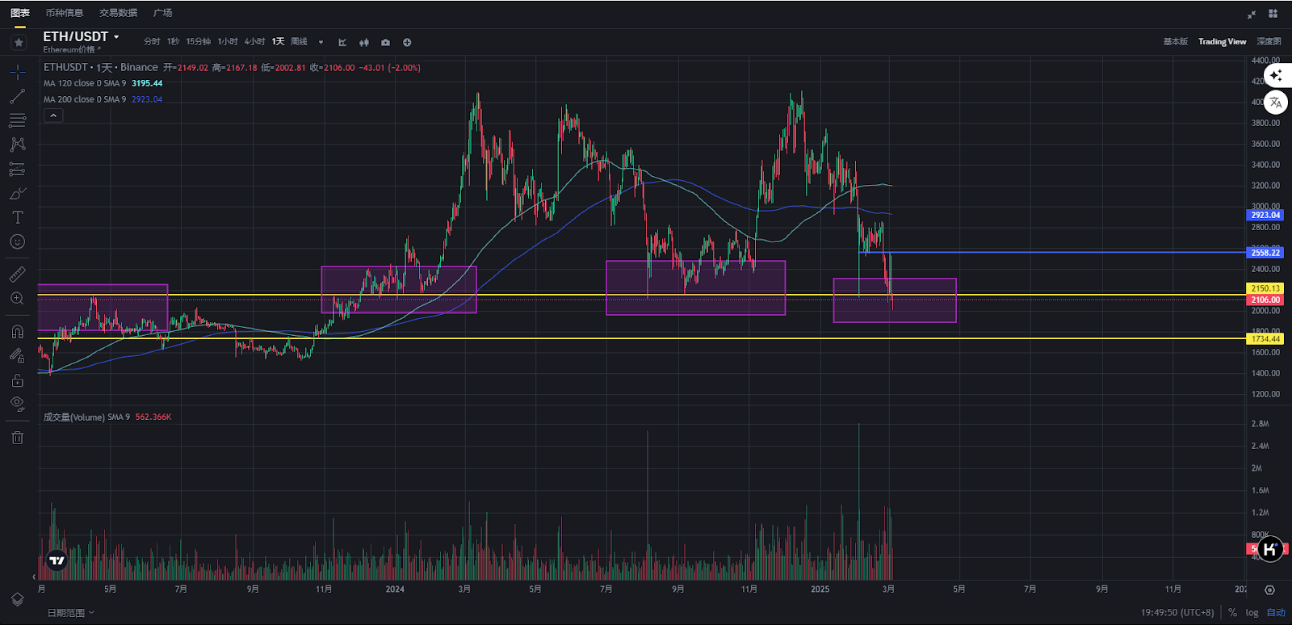Select the Text annotation tool
Screen dimensions: 1292x625
coord(17,217)
